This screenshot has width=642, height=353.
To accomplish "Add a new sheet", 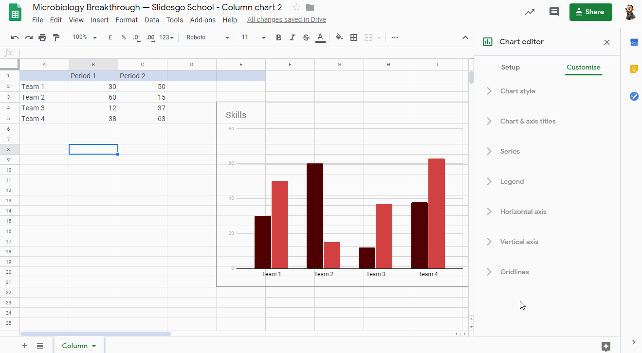I will 25,346.
